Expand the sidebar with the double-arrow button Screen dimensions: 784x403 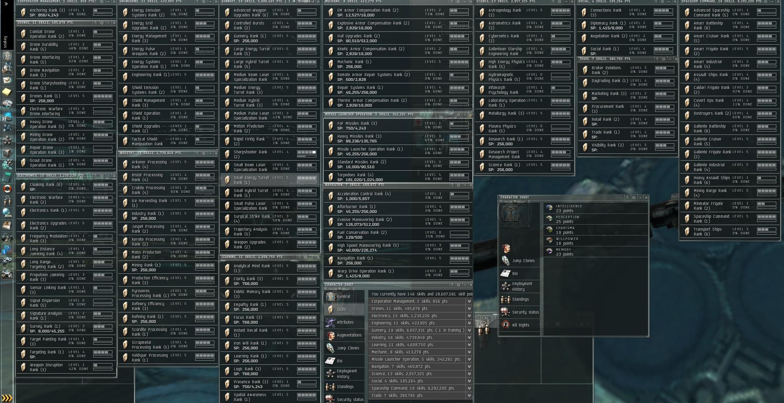click(x=6, y=4)
